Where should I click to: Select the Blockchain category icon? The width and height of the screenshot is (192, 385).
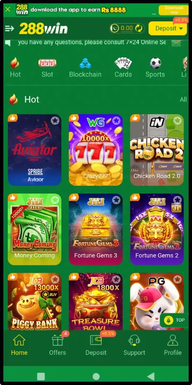pos(85,63)
